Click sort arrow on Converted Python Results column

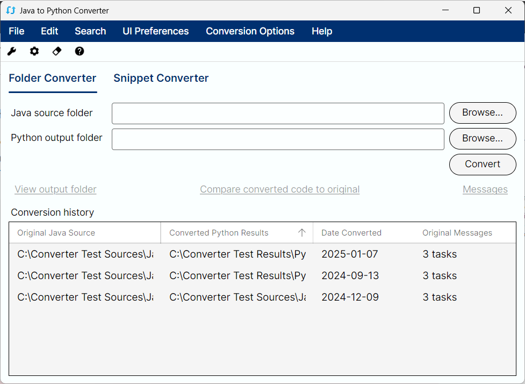click(302, 233)
